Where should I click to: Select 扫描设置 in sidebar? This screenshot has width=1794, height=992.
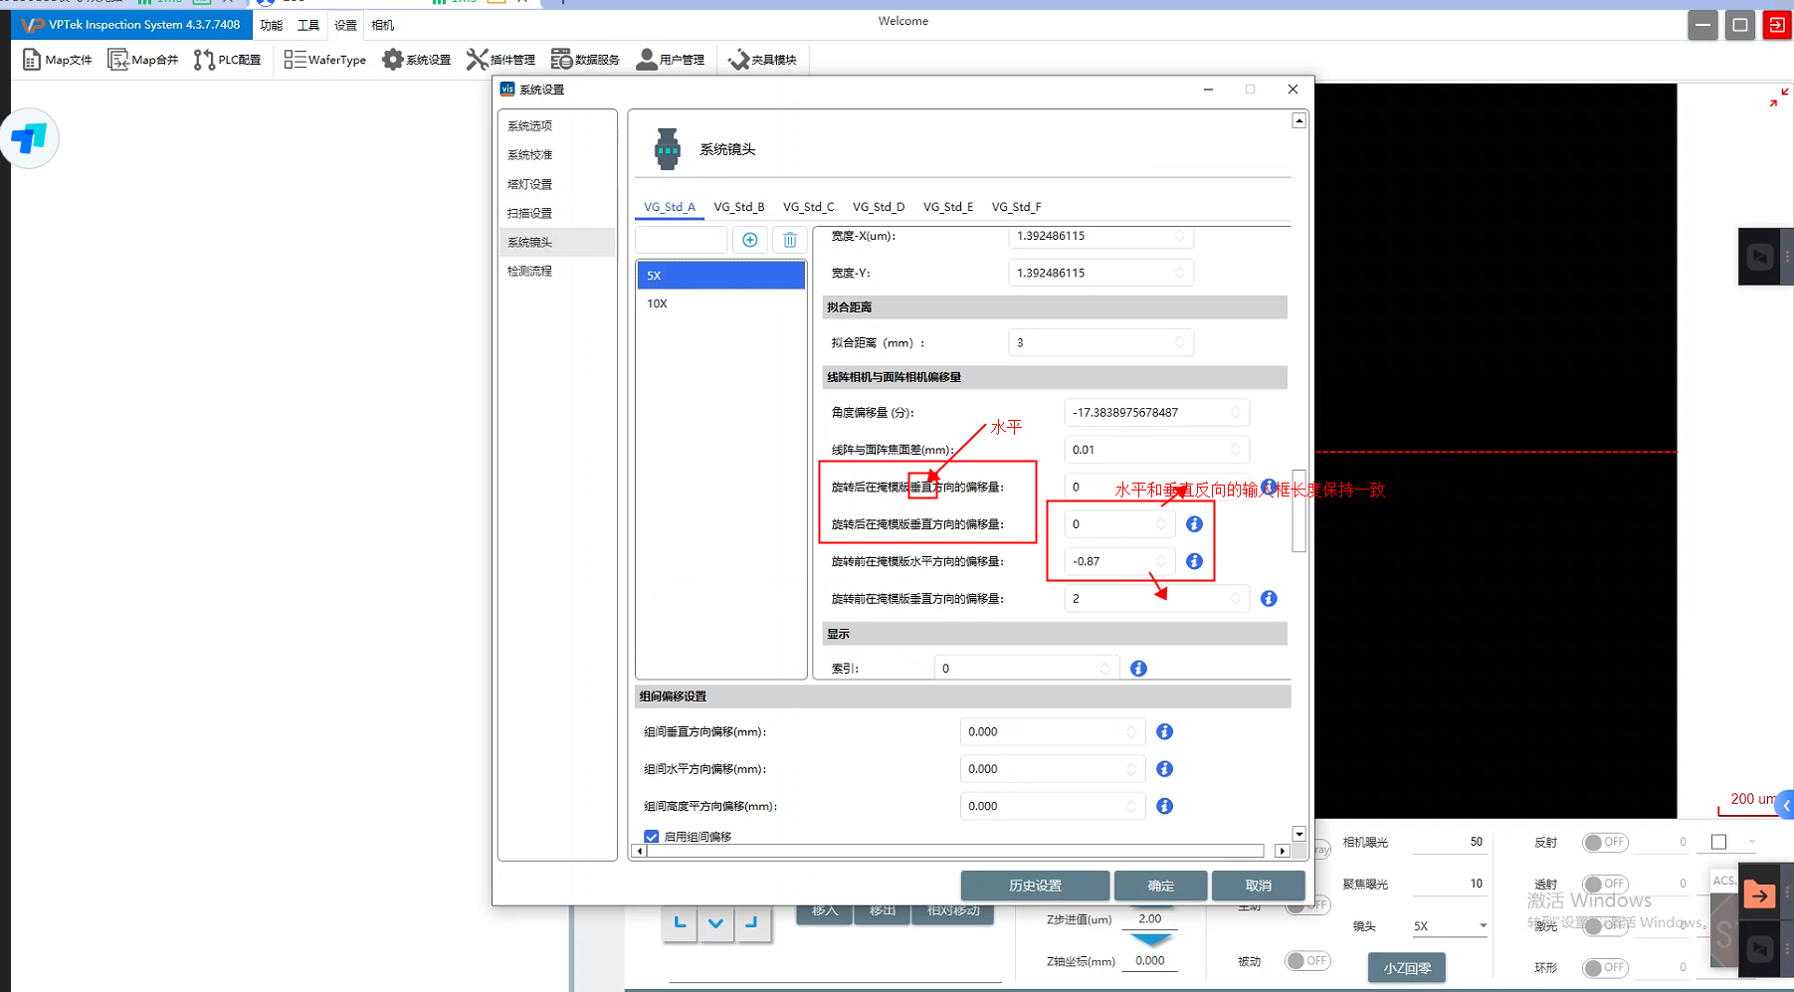click(x=556, y=213)
